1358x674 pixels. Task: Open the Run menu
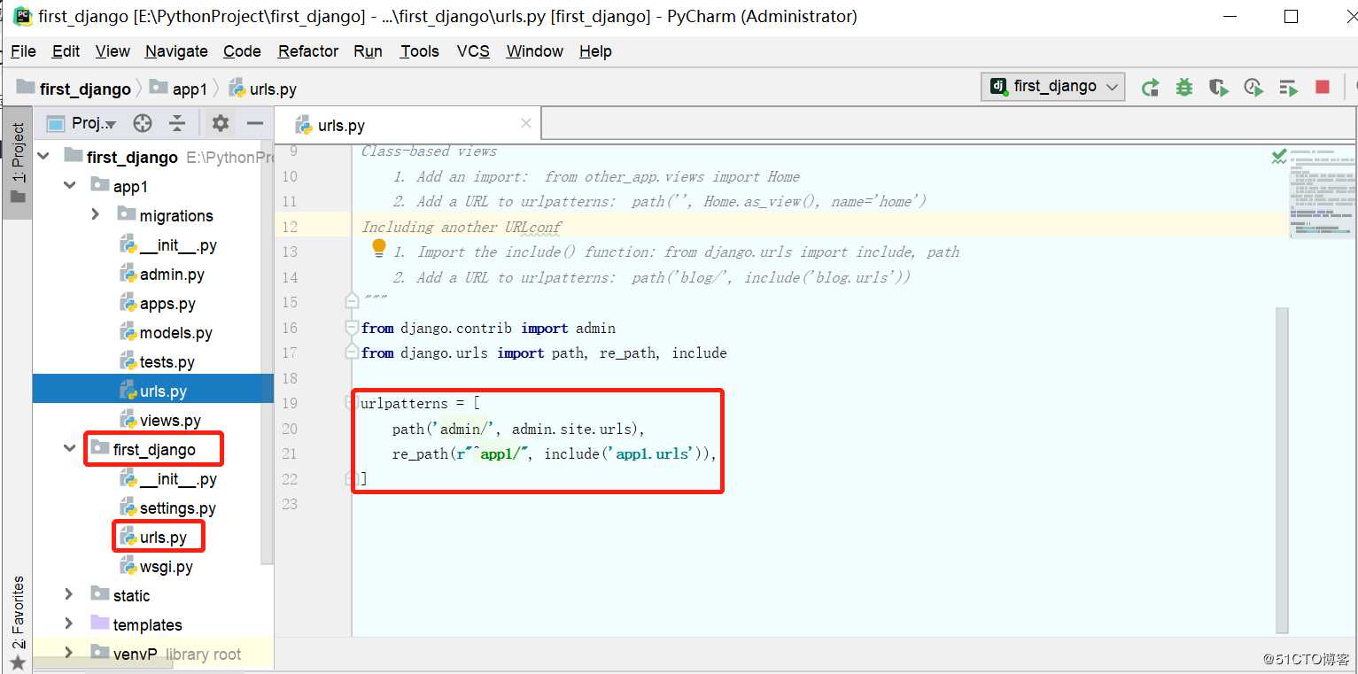pyautogui.click(x=368, y=50)
